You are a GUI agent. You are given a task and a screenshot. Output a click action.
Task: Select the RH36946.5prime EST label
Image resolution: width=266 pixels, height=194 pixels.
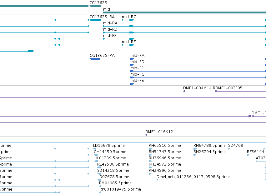(x=165, y=158)
